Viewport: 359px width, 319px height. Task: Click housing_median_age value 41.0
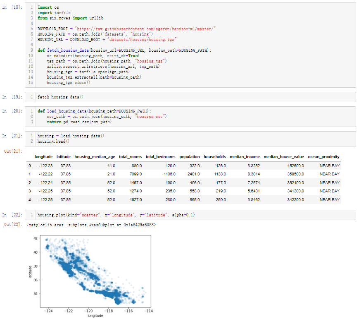(x=111, y=165)
